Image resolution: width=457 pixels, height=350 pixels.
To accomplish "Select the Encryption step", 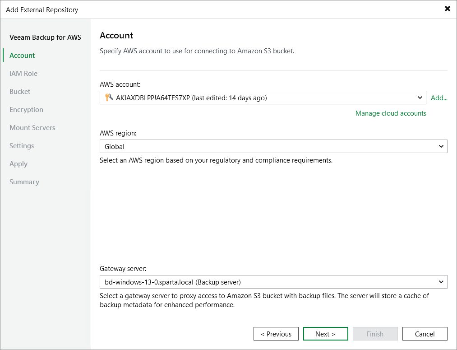I will (x=26, y=110).
